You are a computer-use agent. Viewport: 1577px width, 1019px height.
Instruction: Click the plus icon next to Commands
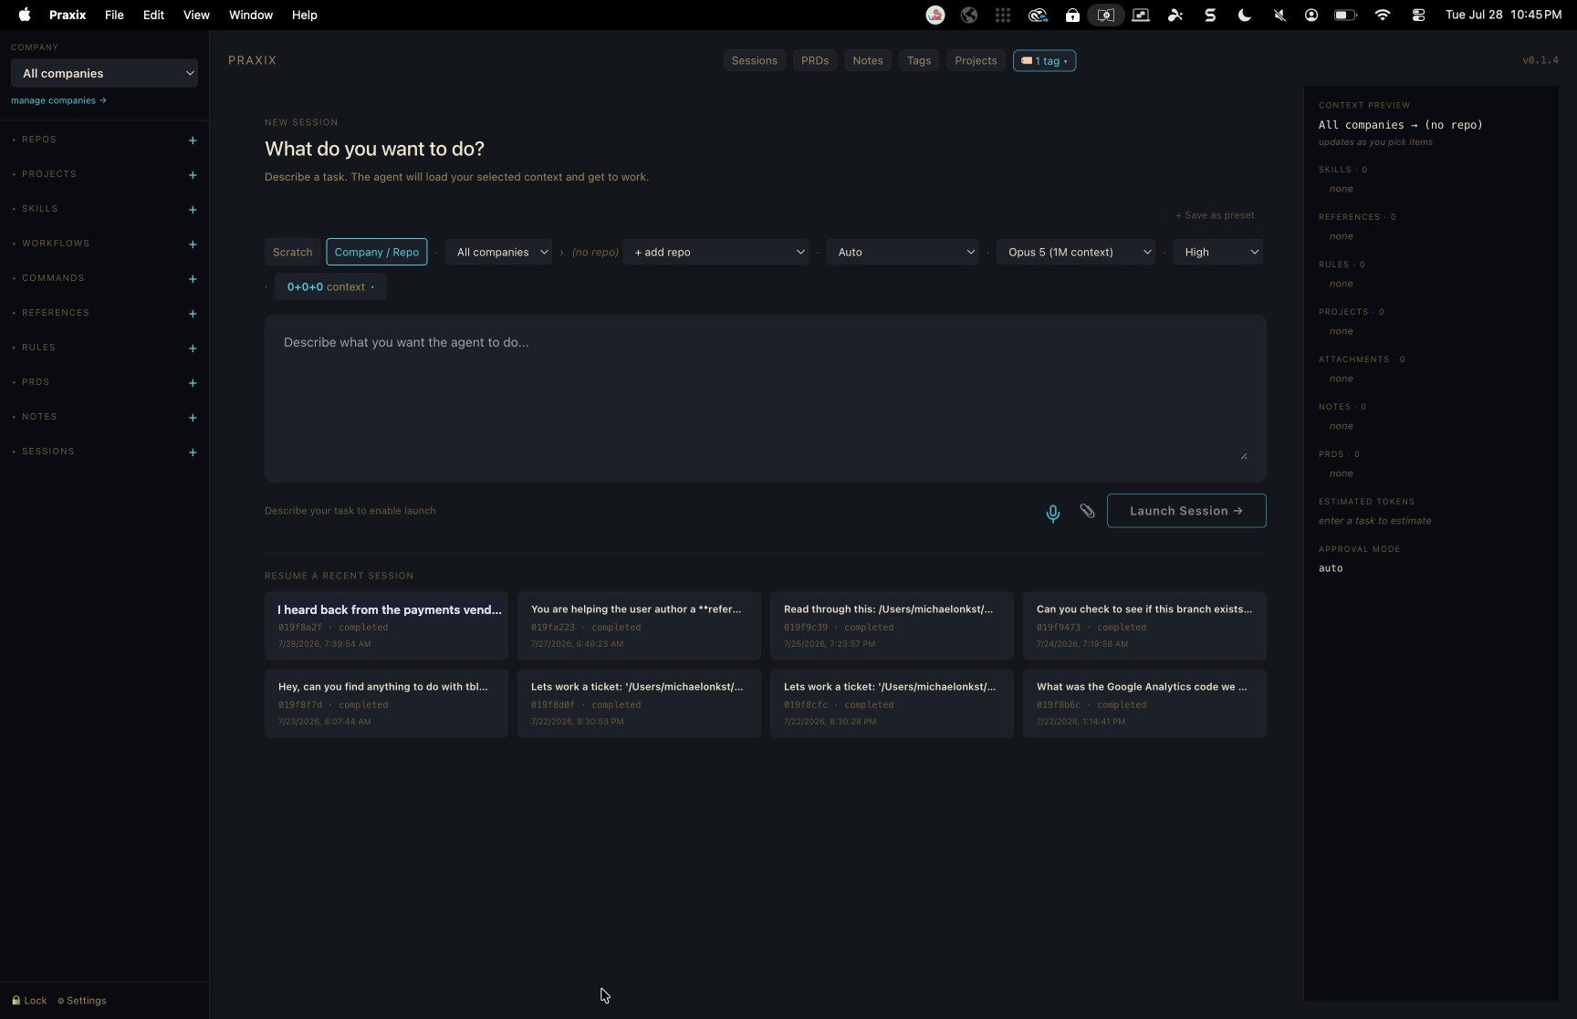[x=193, y=279]
